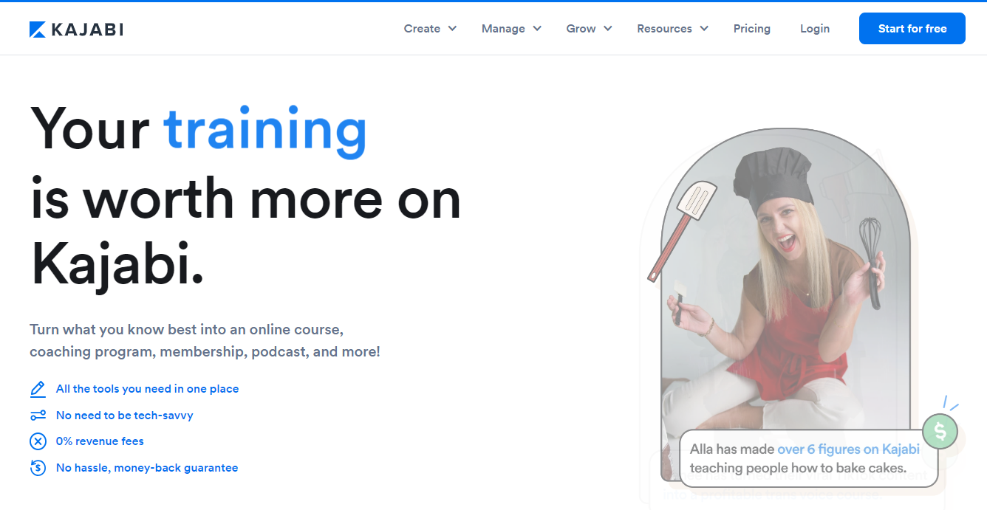Click 'No hassle, money-back guarantee' text
This screenshot has height=510, width=987.
coord(147,468)
